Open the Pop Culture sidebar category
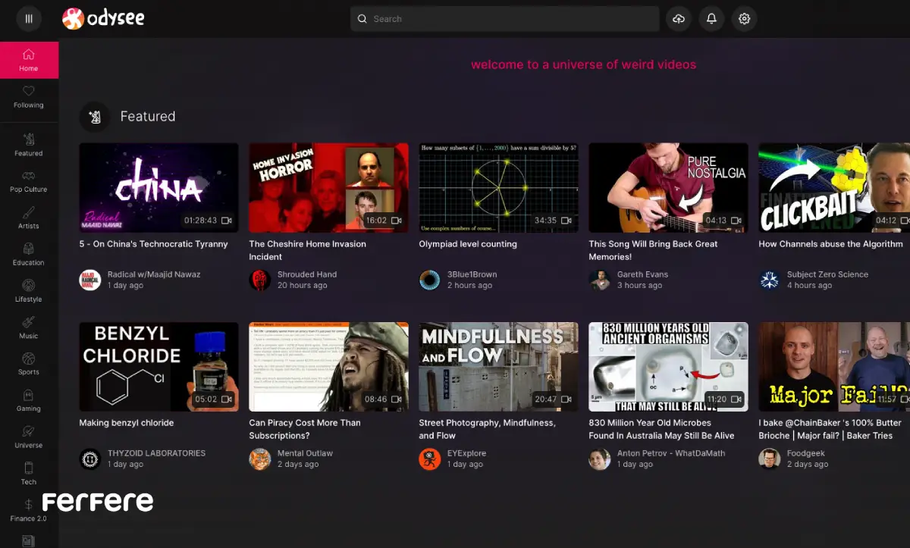 click(29, 181)
